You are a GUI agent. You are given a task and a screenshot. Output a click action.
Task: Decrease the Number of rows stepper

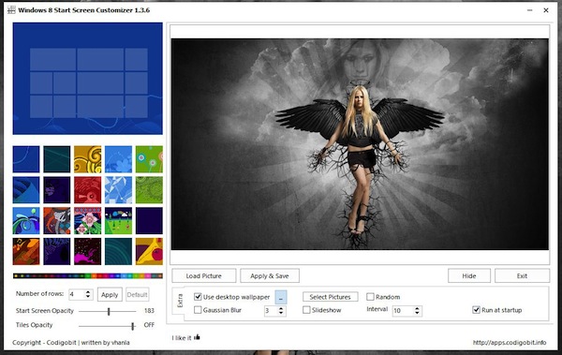[x=88, y=297]
